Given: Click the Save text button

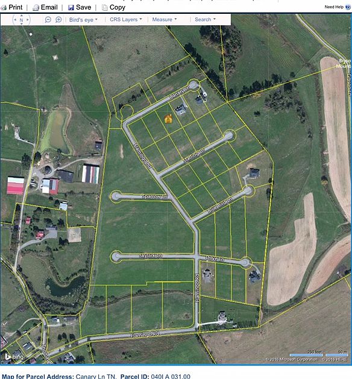Looking at the screenshot, I should [83, 7].
